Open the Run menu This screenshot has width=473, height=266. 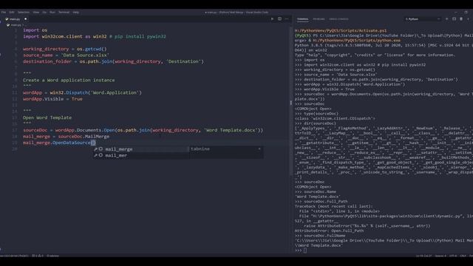click(x=52, y=13)
